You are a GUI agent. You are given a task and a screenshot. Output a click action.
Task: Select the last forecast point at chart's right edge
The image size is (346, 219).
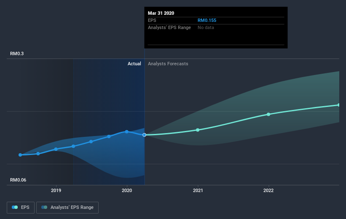pos(339,105)
